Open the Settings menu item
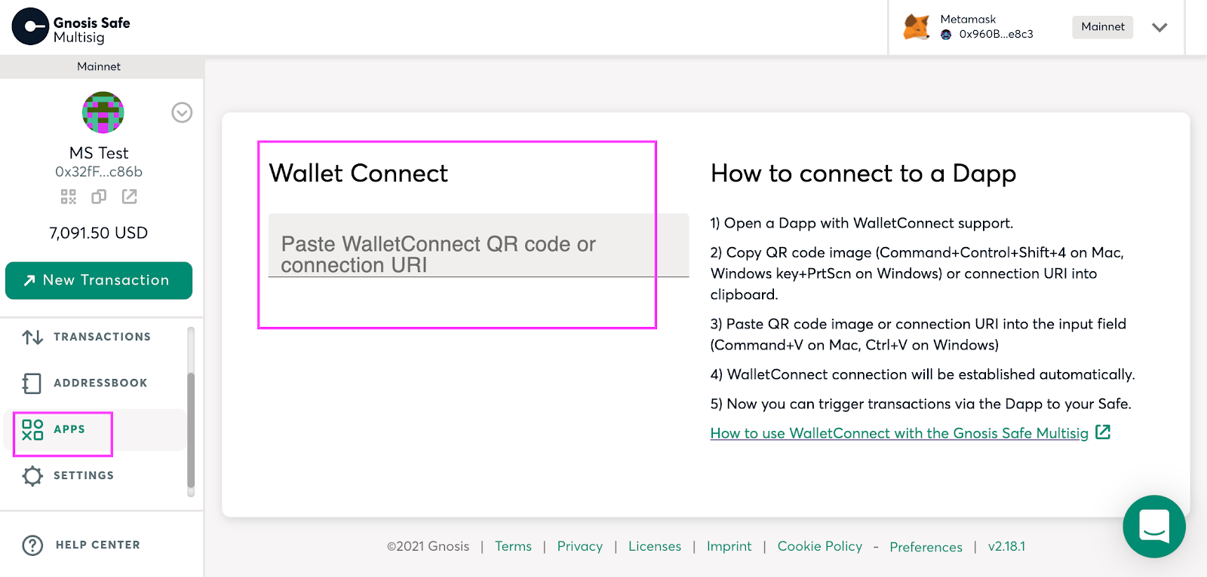This screenshot has height=577, width=1207. [x=94, y=475]
